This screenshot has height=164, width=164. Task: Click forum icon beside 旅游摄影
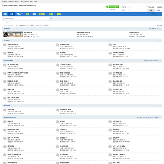tap(58, 54)
